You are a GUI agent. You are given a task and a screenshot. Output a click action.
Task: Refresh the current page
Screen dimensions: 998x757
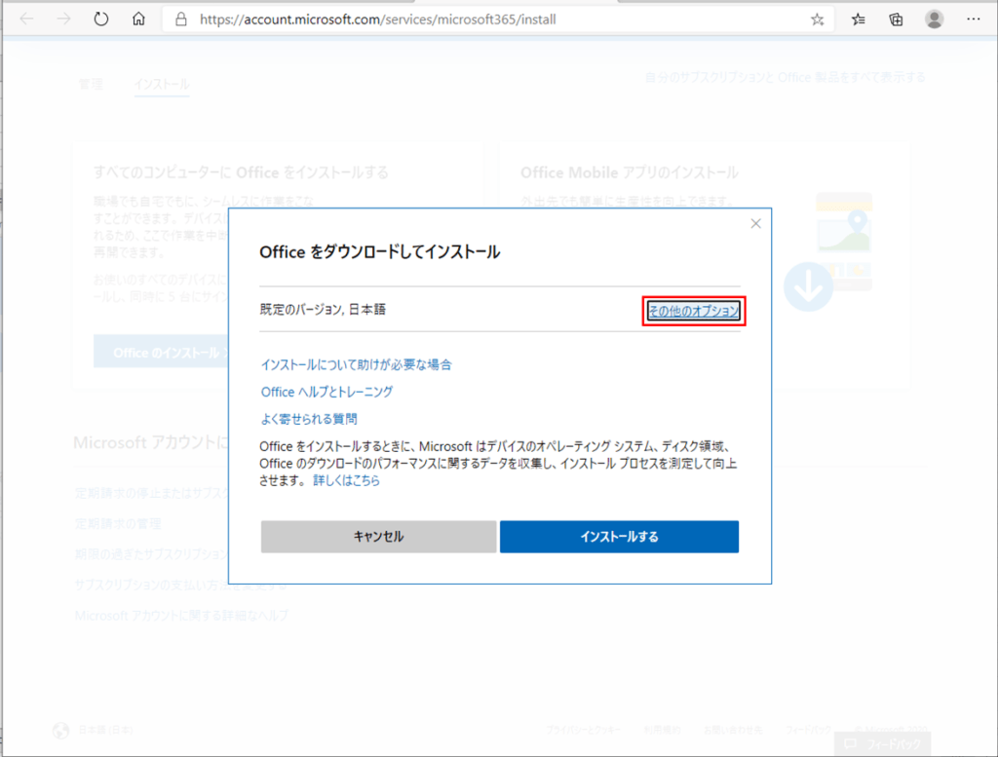pyautogui.click(x=100, y=19)
